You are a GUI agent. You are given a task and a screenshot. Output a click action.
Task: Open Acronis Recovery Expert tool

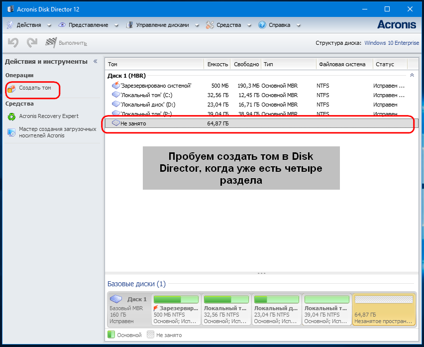tap(48, 116)
